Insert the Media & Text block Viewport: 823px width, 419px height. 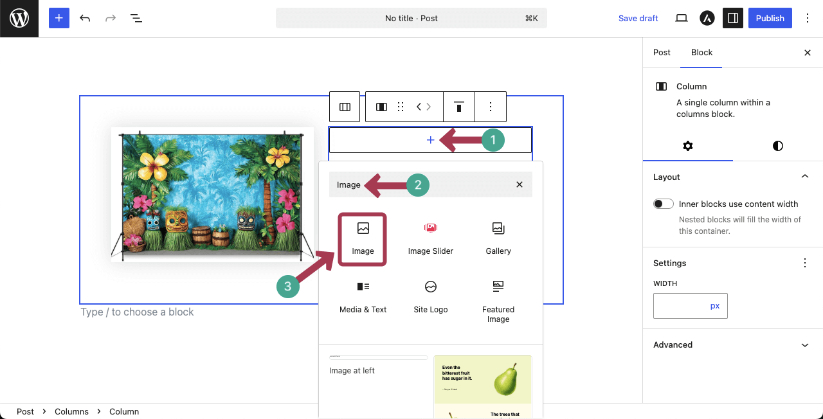[363, 297]
